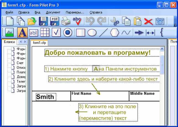Maximize the Form Pilot Pro window
The height and width of the screenshot is (127, 178).
point(167,5)
